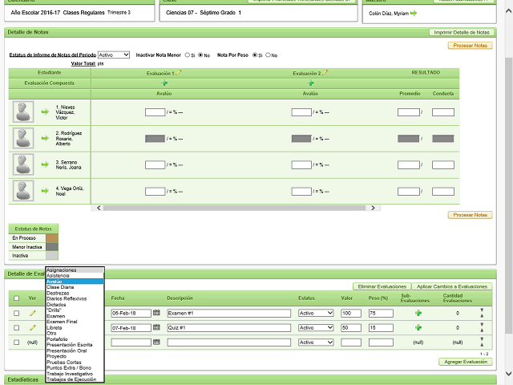513x385 pixels.
Task: Choose Pruebas Cortas in the open type list
Action: coord(75,362)
